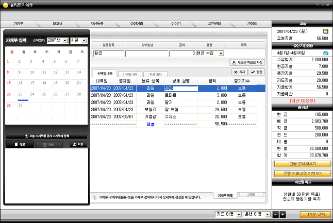This screenshot has width=333, height=223.
Task: Click the 수입합계 2,000,000 row
Action: [303, 60]
